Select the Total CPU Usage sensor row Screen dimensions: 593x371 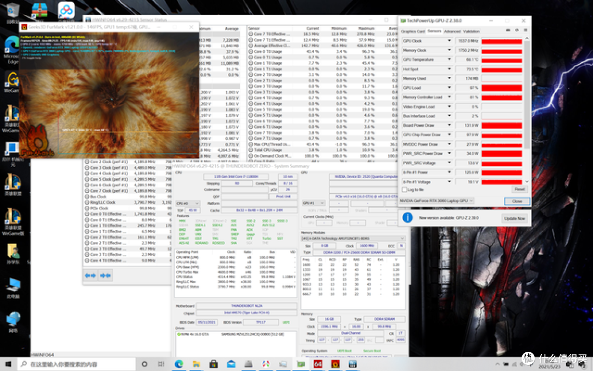(322, 150)
